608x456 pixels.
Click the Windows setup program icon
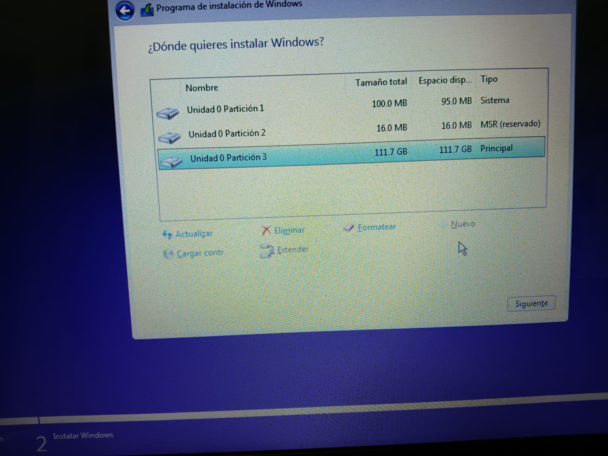point(147,10)
